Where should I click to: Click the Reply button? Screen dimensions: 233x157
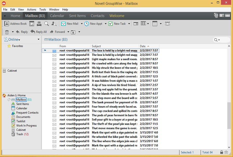(22, 32)
